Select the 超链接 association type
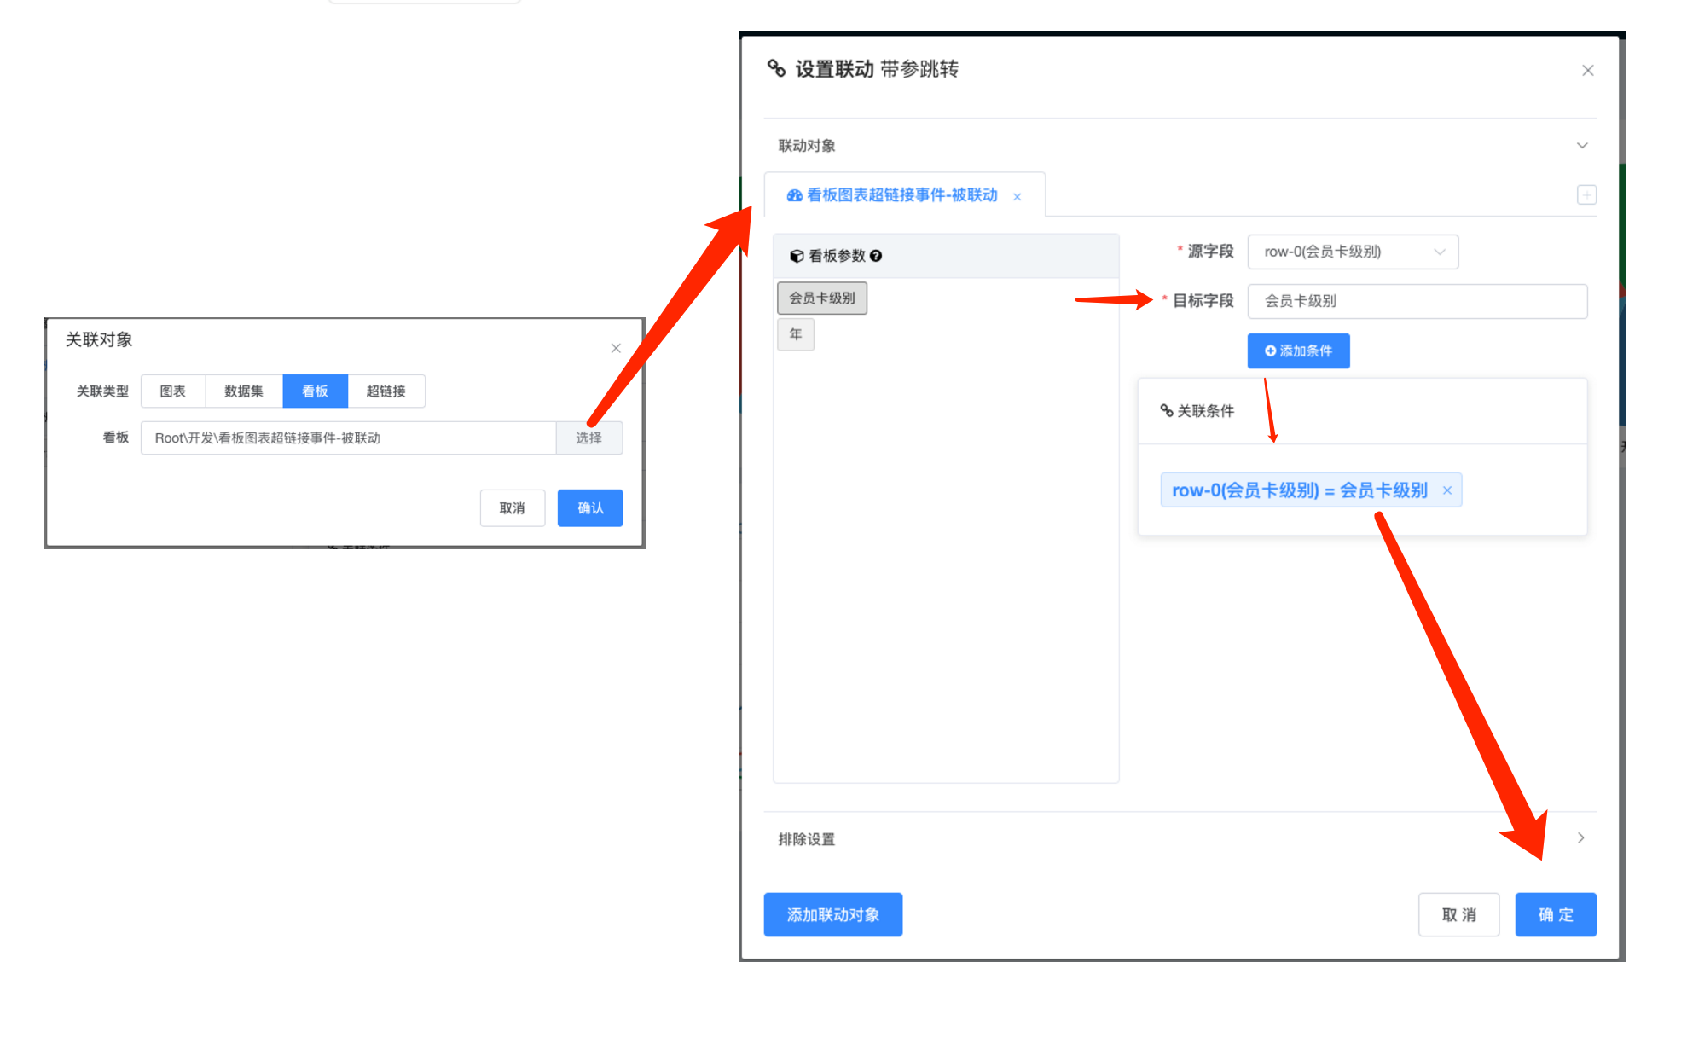 coord(386,391)
